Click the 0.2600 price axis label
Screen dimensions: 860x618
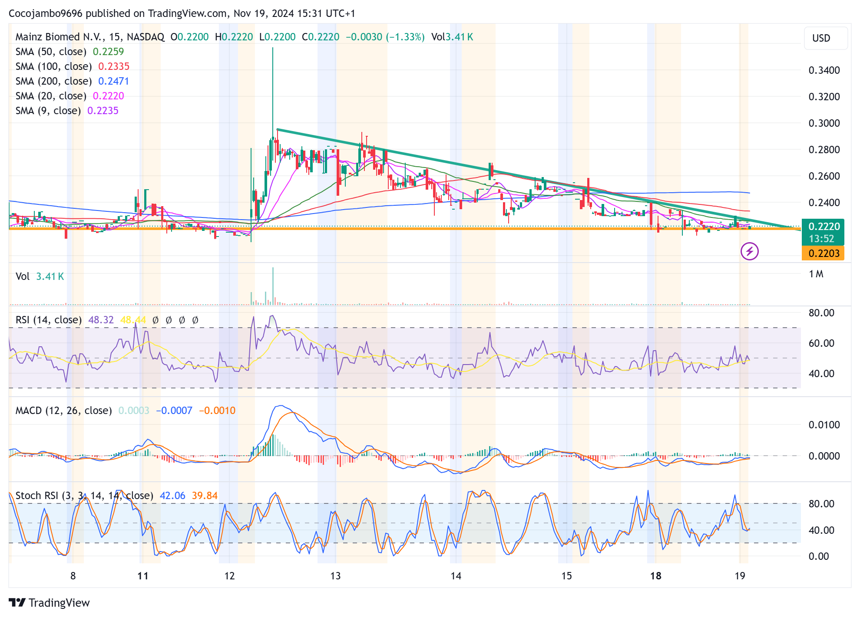point(824,176)
